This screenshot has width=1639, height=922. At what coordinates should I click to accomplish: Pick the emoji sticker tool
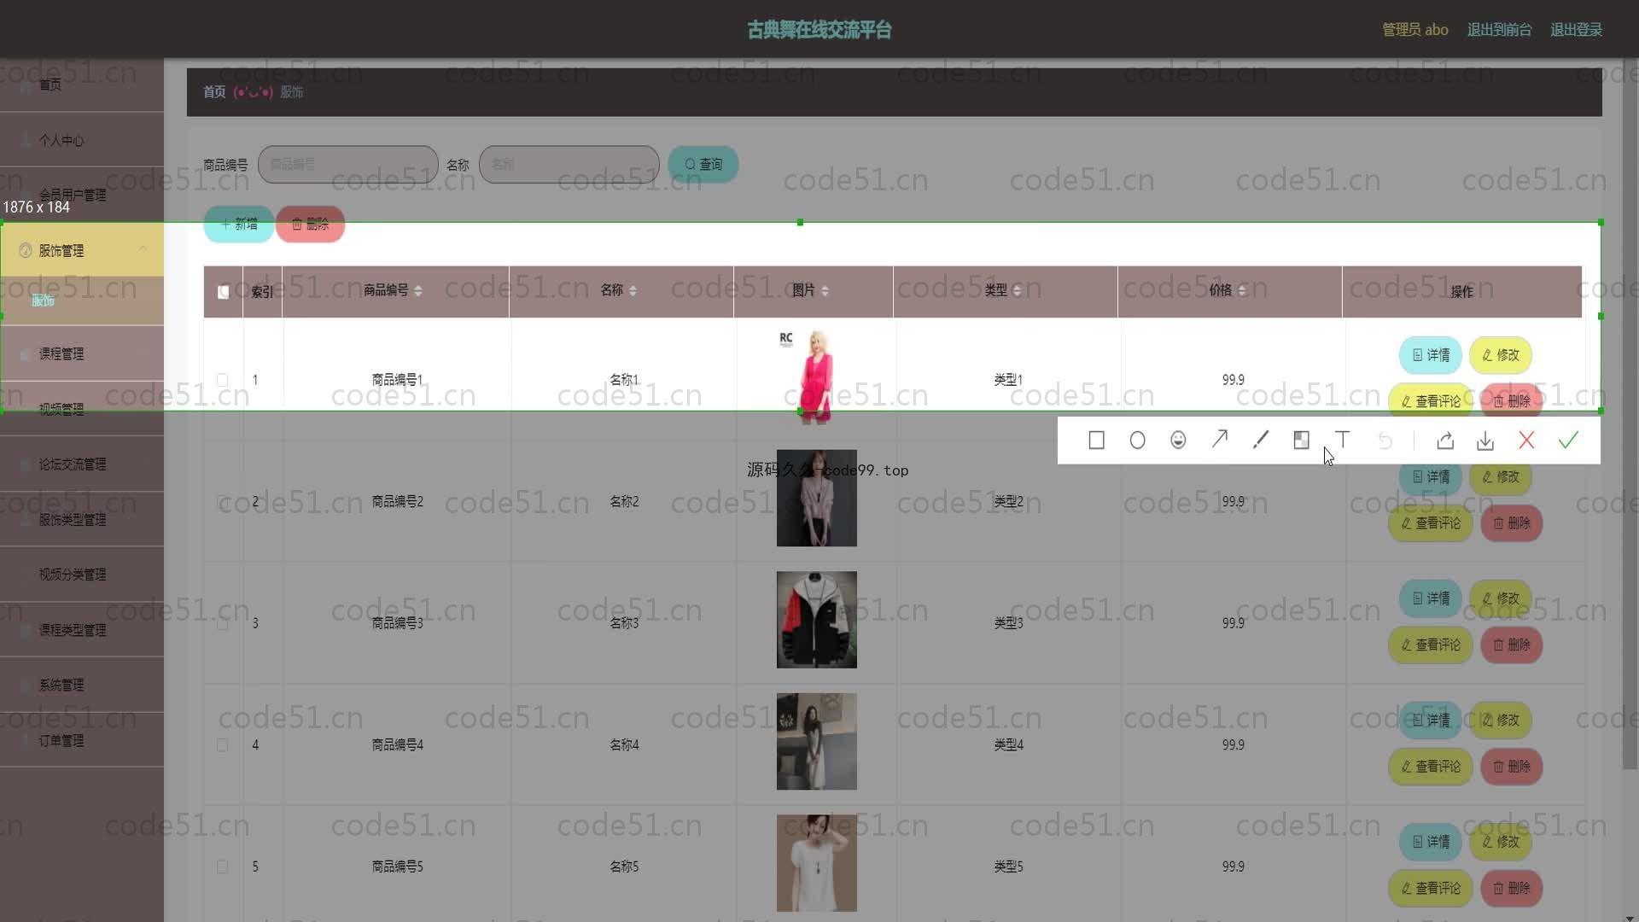coord(1178,441)
